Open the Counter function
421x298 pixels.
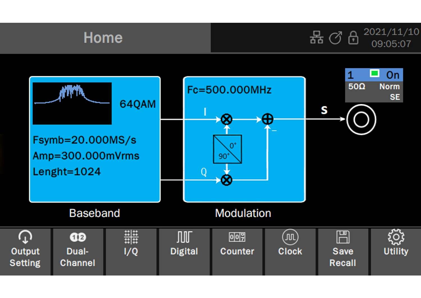tap(237, 252)
